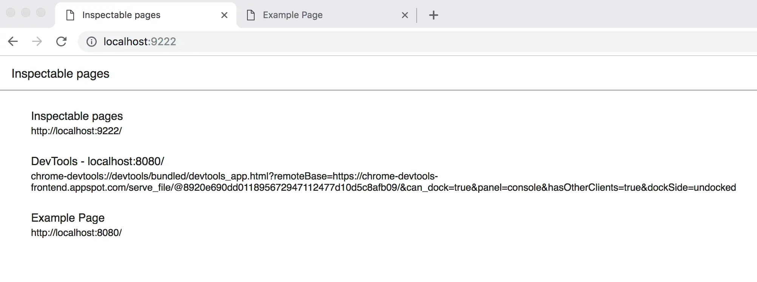Select the Inspectable pages tab
Image resolution: width=757 pixels, height=282 pixels.
(x=121, y=15)
